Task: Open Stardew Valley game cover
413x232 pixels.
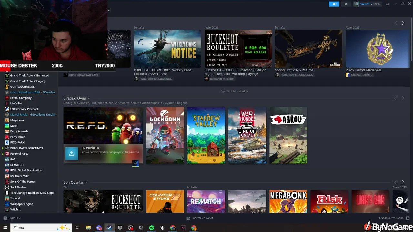Action: (x=206, y=135)
